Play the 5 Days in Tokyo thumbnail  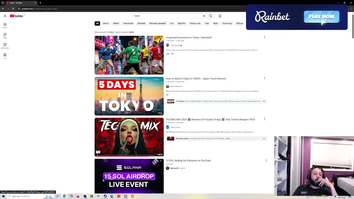coord(129,96)
